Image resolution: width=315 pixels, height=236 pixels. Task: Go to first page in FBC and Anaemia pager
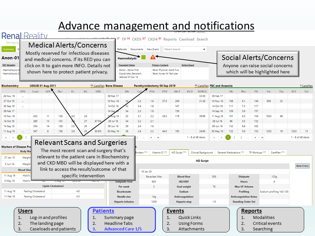[x=214, y=138]
